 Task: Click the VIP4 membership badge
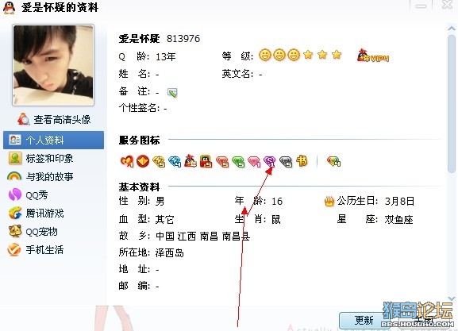(373, 56)
